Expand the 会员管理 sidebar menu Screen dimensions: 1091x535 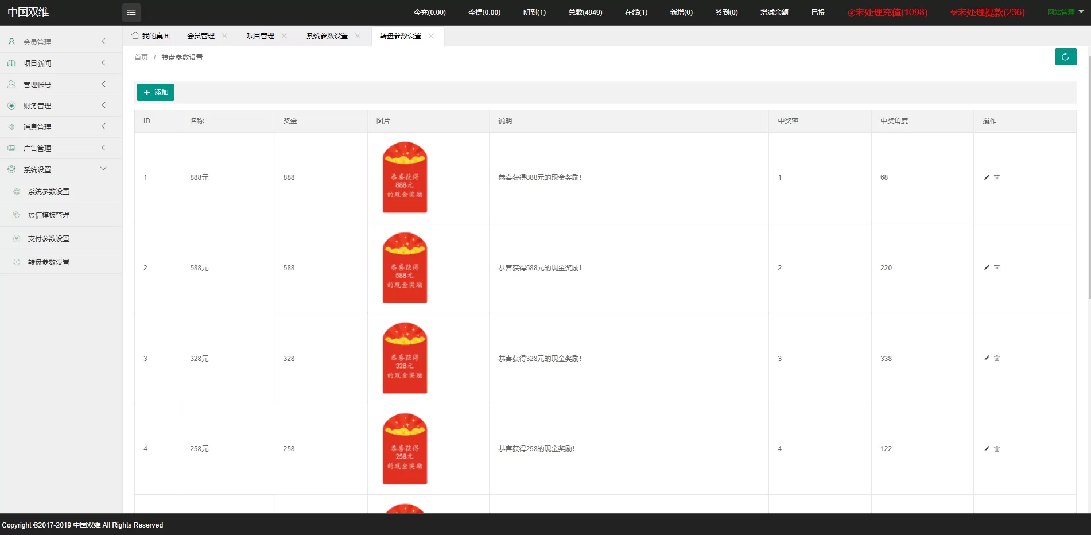57,42
